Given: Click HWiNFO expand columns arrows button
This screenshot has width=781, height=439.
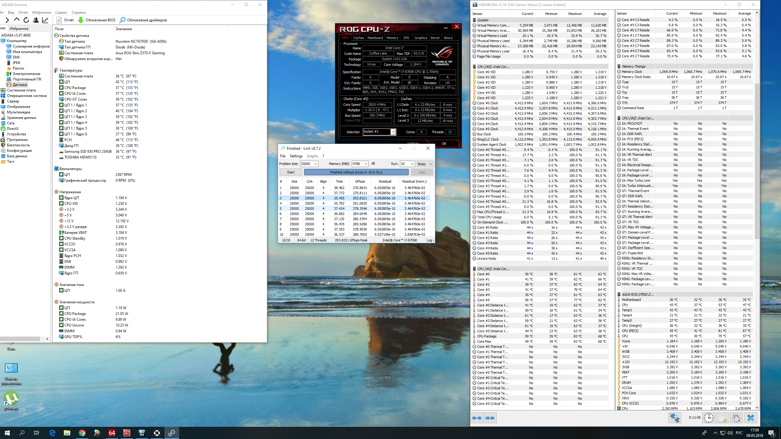Looking at the screenshot, I should [477, 418].
